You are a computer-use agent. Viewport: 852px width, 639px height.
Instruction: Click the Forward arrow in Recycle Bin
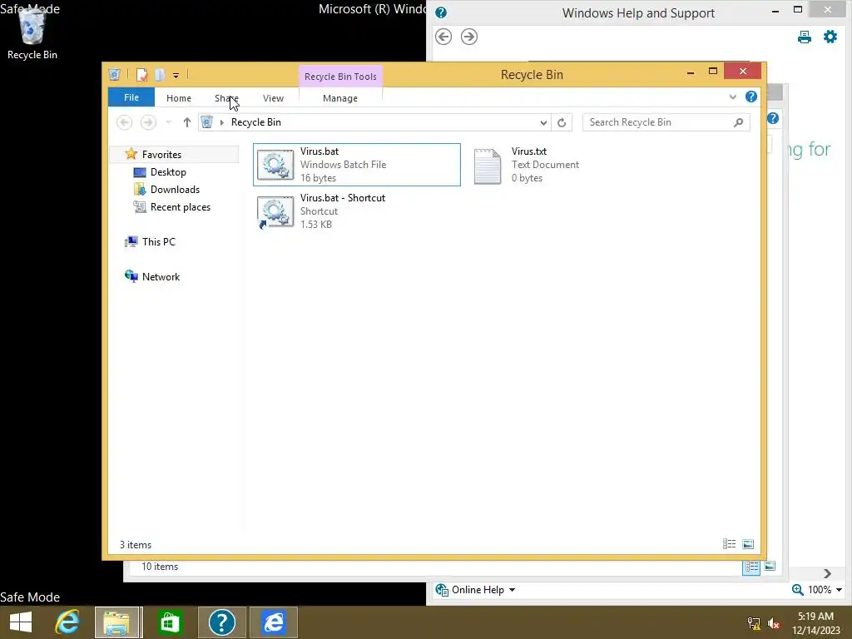pyautogui.click(x=148, y=122)
